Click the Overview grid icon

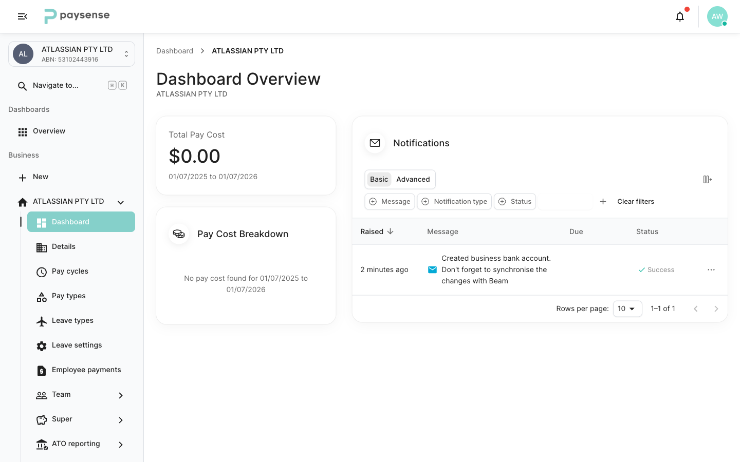(x=23, y=132)
